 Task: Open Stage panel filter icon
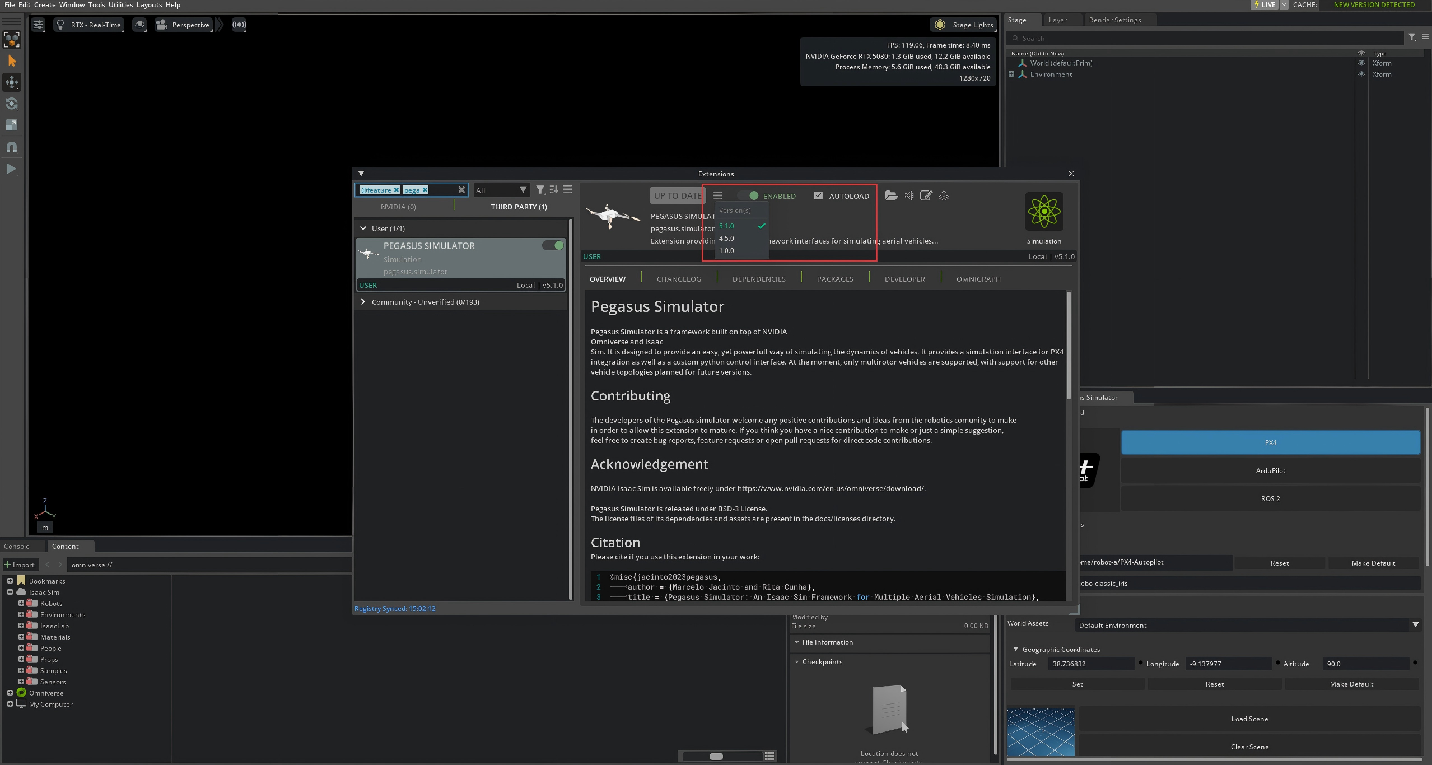coord(1412,37)
